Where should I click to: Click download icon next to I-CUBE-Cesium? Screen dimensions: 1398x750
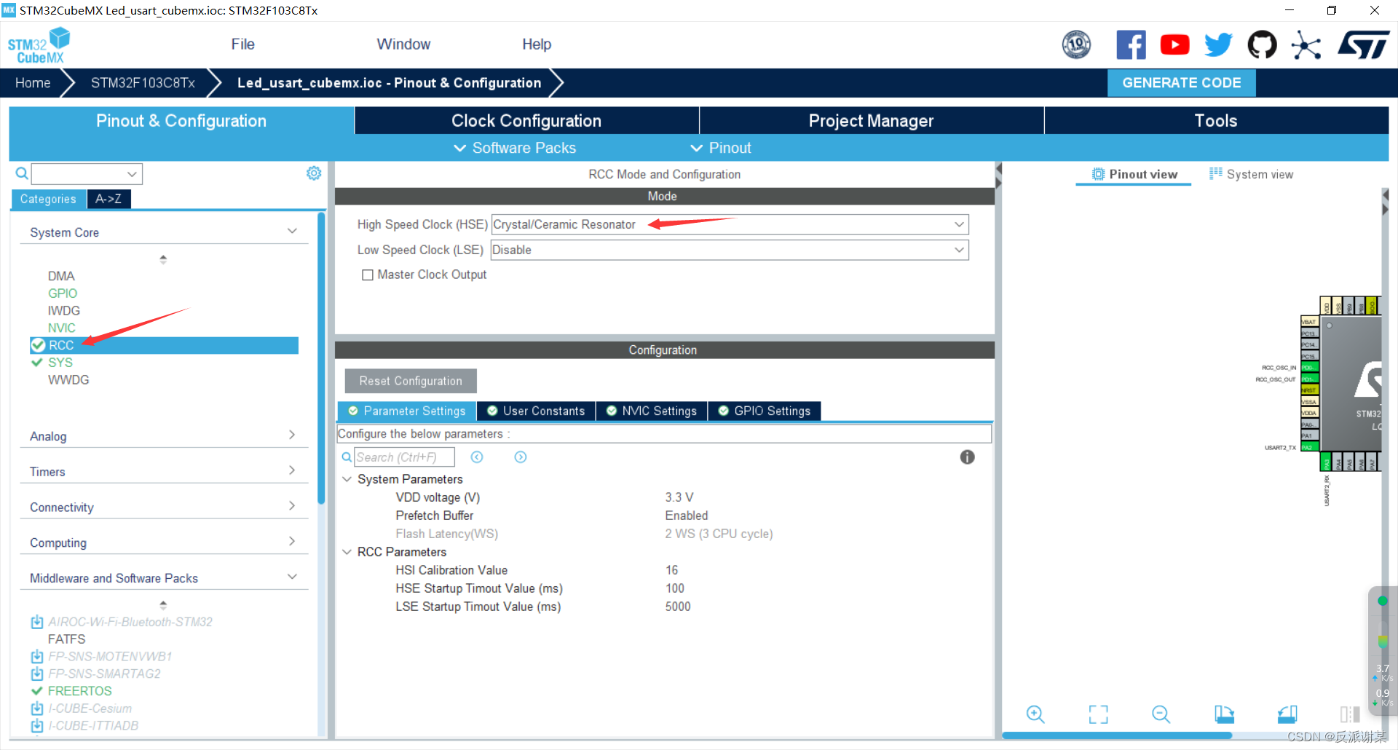pos(37,708)
